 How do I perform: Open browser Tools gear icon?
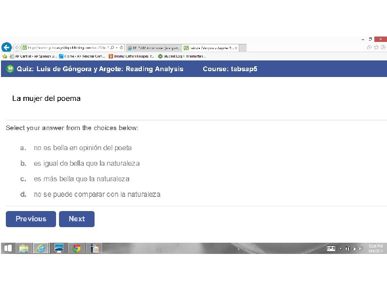tap(383, 47)
